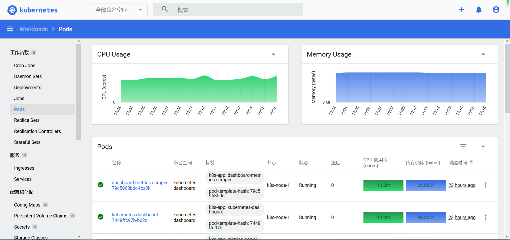Sort by 创建时间 column header
510x240 pixels.
[x=458, y=163]
